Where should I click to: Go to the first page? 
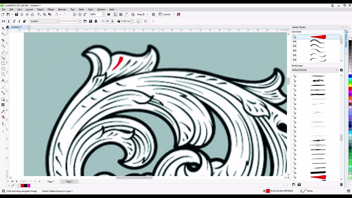12,182
